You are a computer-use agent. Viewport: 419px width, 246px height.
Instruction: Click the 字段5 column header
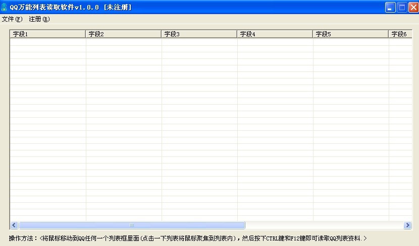pyautogui.click(x=350, y=34)
